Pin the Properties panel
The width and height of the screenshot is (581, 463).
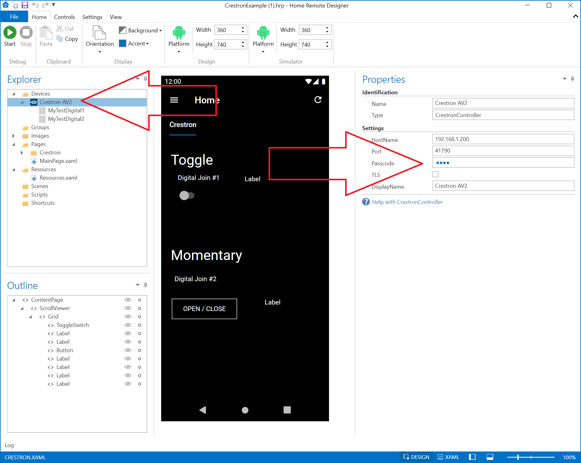click(x=572, y=79)
